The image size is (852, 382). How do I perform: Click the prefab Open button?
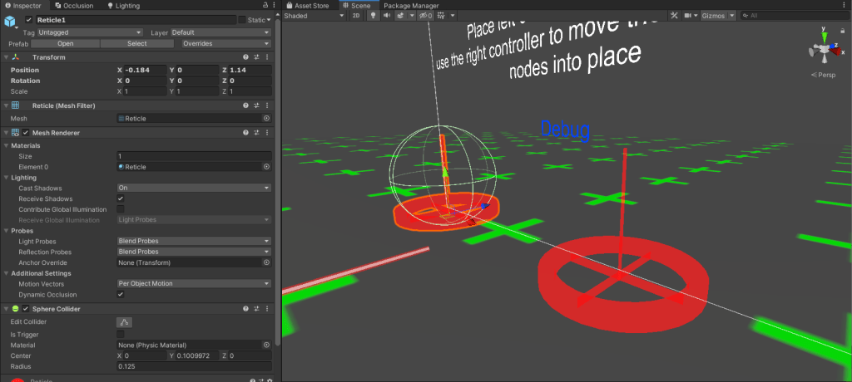click(x=65, y=44)
